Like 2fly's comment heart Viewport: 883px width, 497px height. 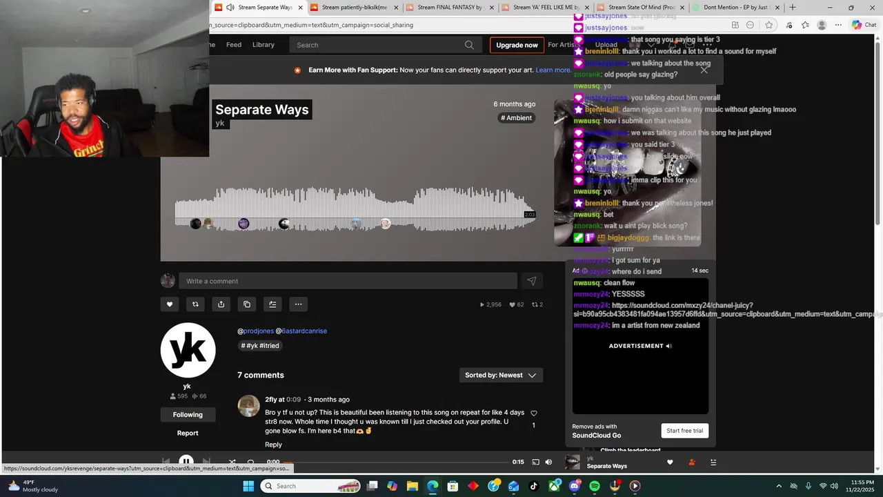tap(533, 413)
